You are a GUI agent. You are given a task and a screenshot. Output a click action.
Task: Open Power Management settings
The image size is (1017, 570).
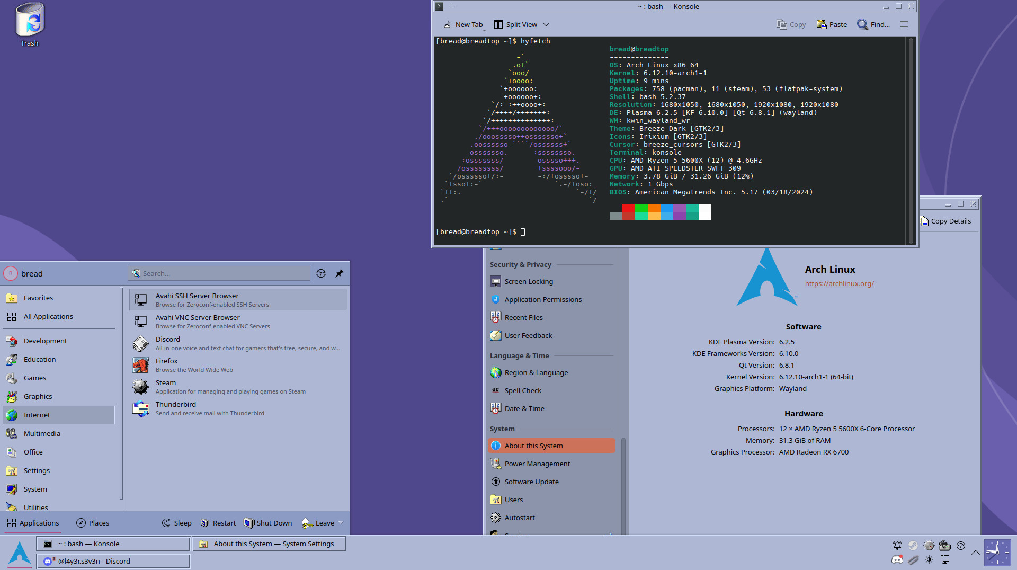(x=551, y=464)
